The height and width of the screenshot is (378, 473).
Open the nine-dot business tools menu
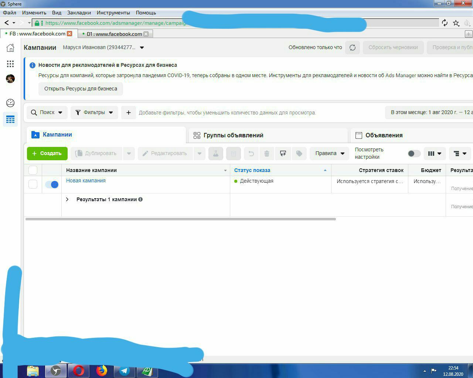tap(10, 64)
